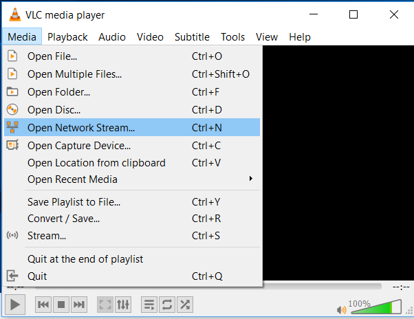The width and height of the screenshot is (414, 319).
Task: Toggle fullscreen video mode icon
Action: pyautogui.click(x=105, y=304)
